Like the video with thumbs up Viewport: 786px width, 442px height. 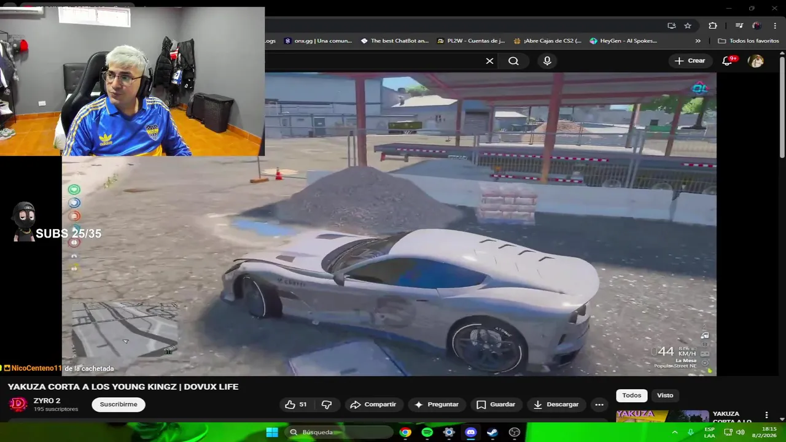click(x=295, y=405)
